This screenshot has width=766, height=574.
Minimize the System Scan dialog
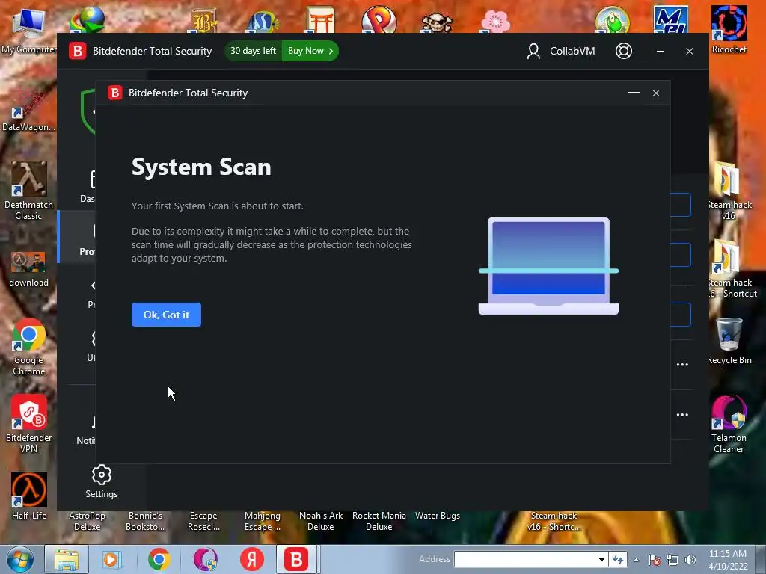click(x=634, y=93)
